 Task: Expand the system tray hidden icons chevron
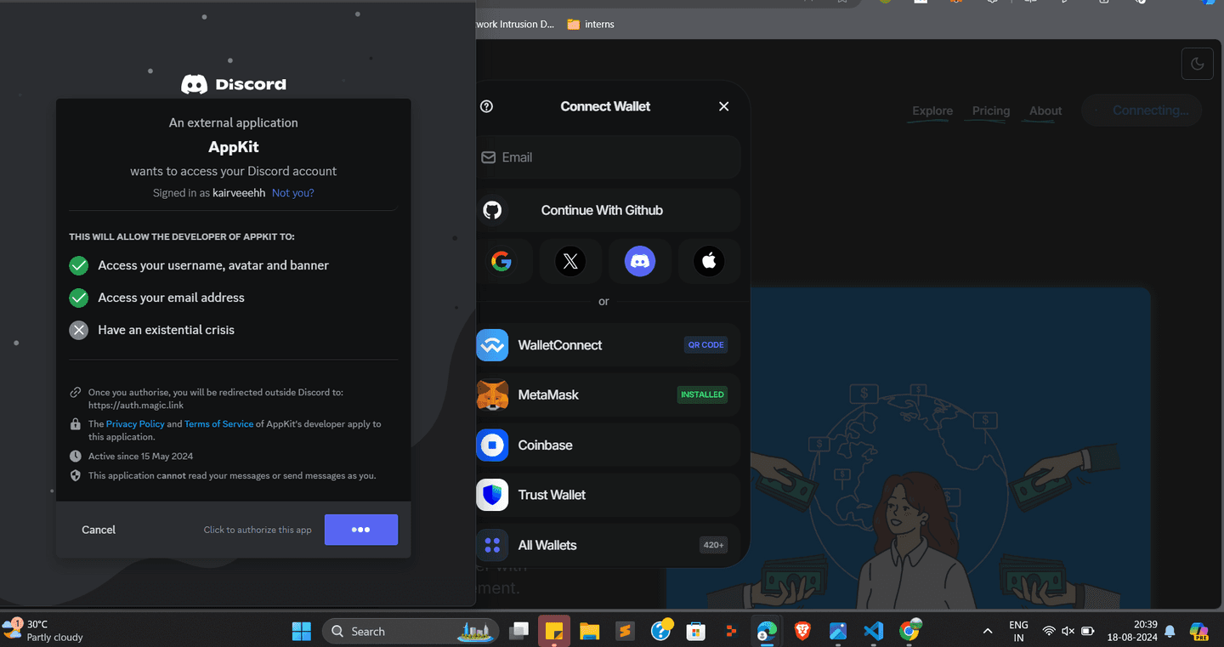click(x=988, y=631)
